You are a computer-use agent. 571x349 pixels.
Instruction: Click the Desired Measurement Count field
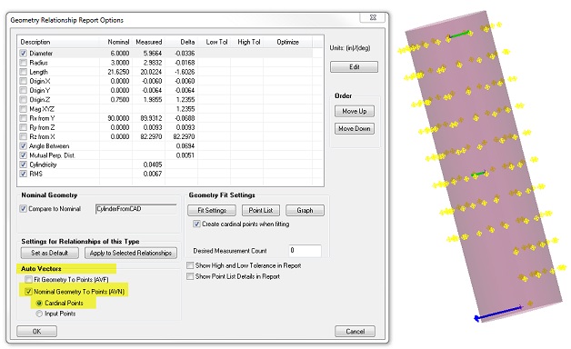[x=306, y=251]
